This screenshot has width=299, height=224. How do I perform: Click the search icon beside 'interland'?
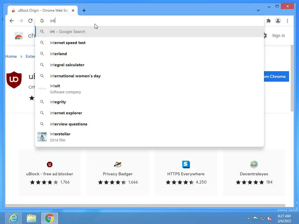(x=42, y=54)
